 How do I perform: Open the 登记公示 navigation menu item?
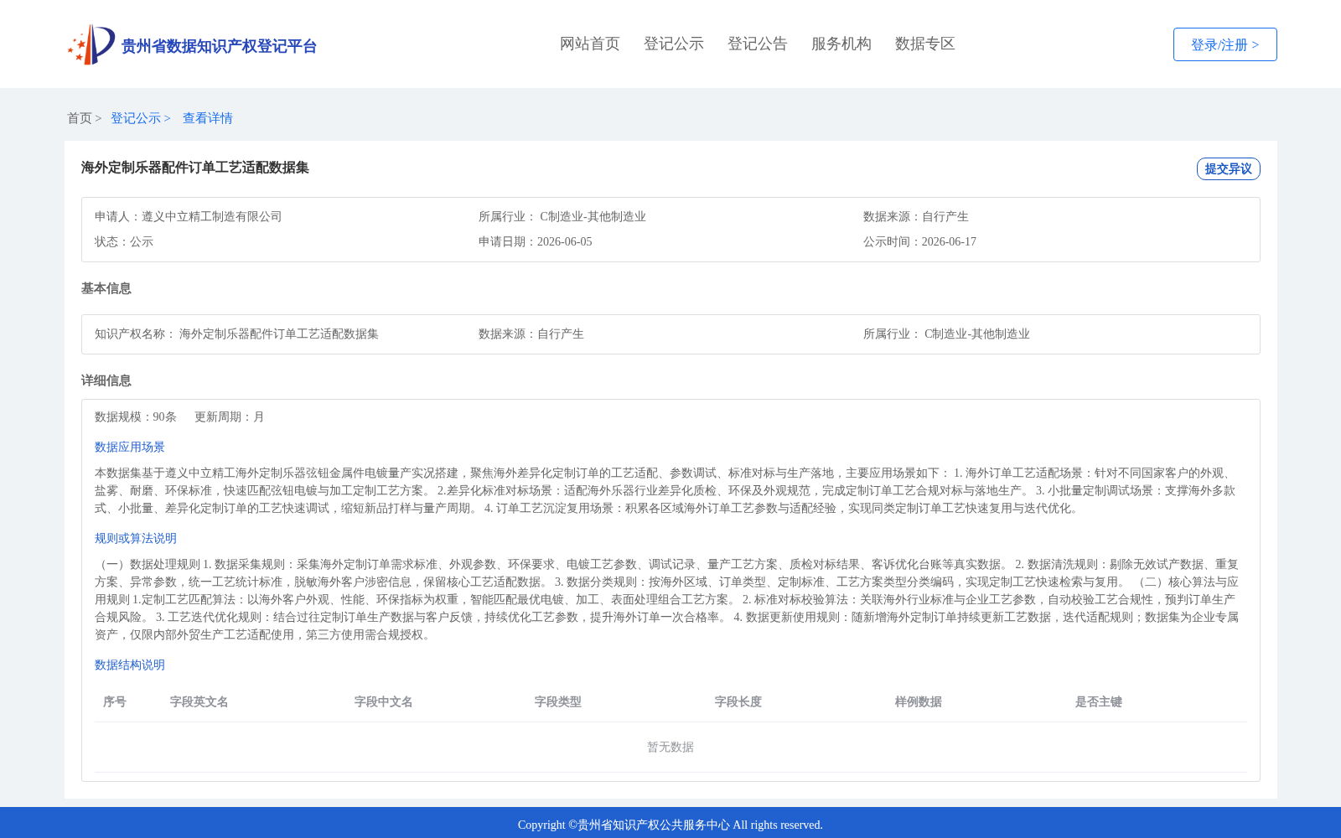[674, 44]
